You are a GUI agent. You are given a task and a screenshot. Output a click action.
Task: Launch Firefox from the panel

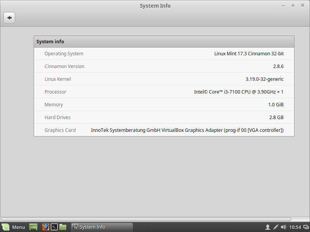click(46, 227)
